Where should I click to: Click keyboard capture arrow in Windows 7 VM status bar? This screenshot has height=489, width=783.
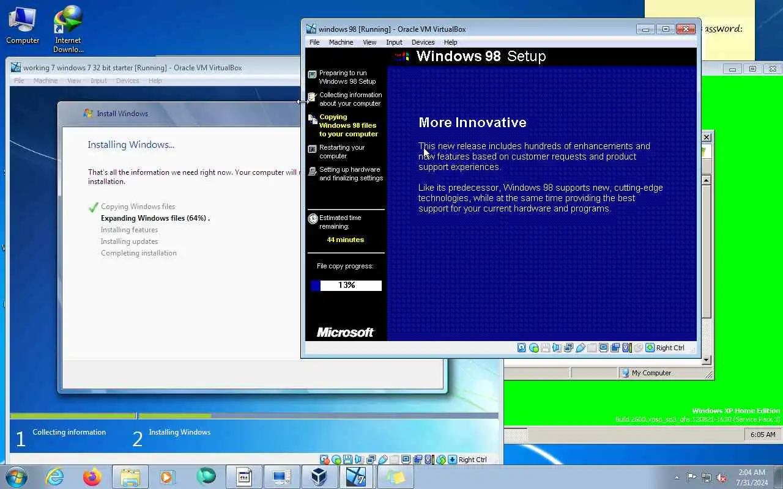click(x=452, y=460)
